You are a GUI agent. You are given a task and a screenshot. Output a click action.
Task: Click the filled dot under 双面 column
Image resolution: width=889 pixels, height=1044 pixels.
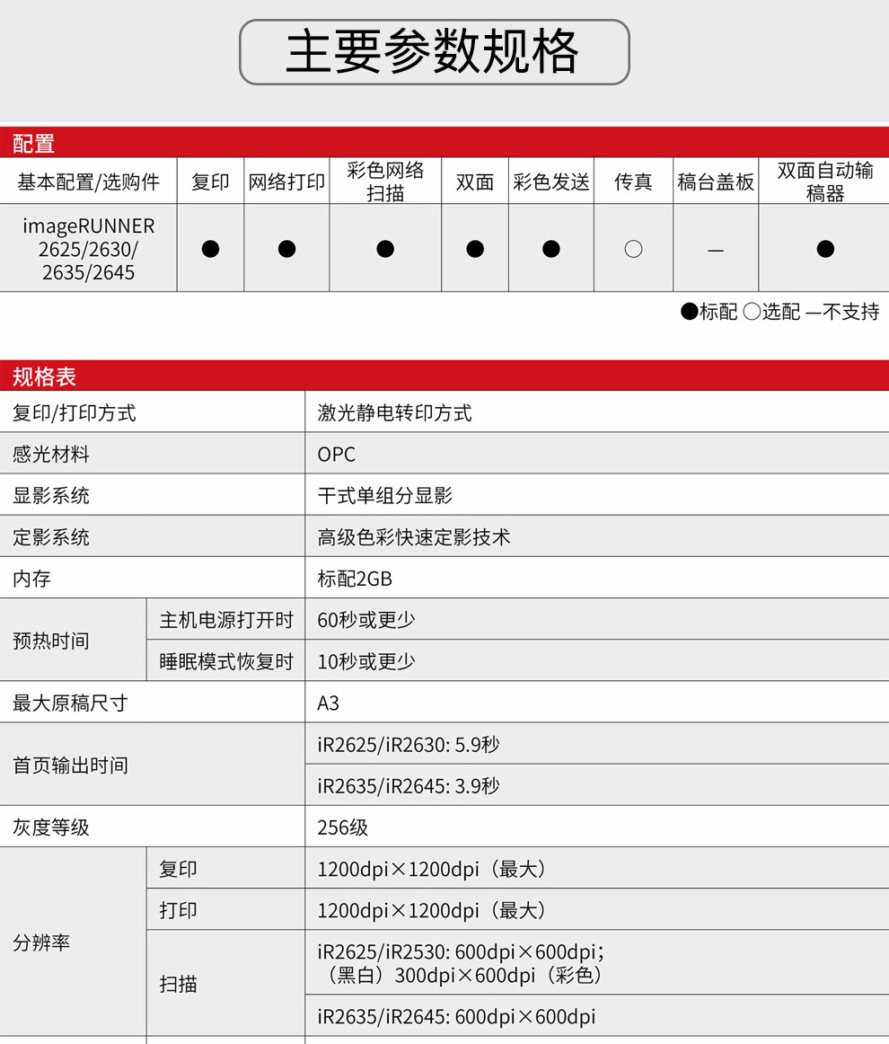(475, 249)
